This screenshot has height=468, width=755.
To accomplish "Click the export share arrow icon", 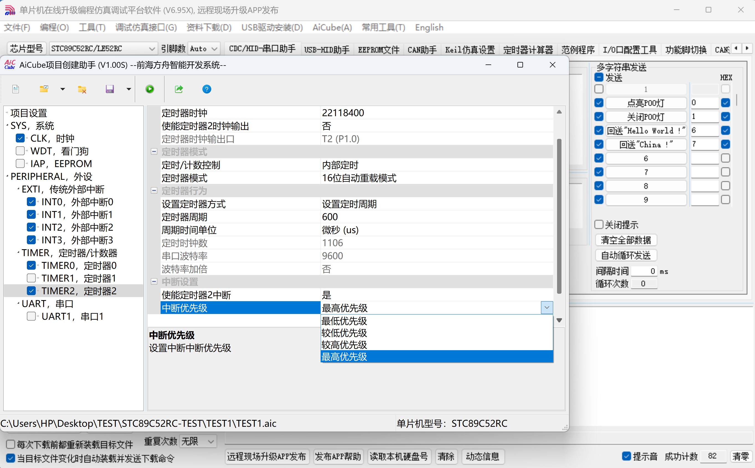I will click(179, 89).
